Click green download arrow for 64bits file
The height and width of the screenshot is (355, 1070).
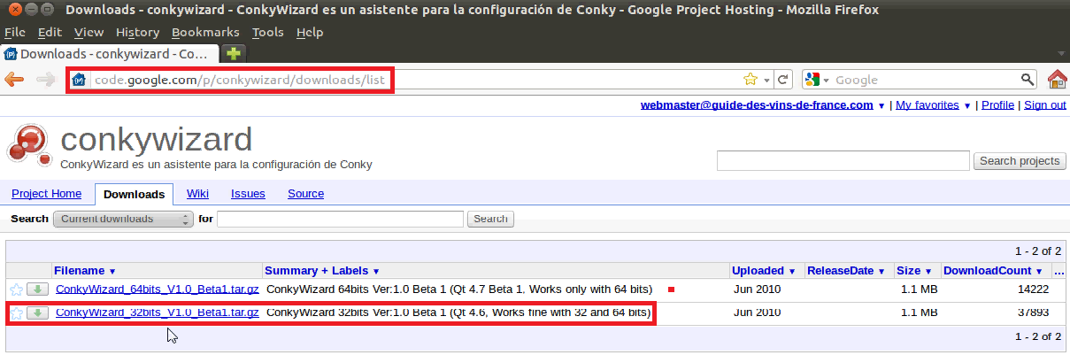pos(37,289)
